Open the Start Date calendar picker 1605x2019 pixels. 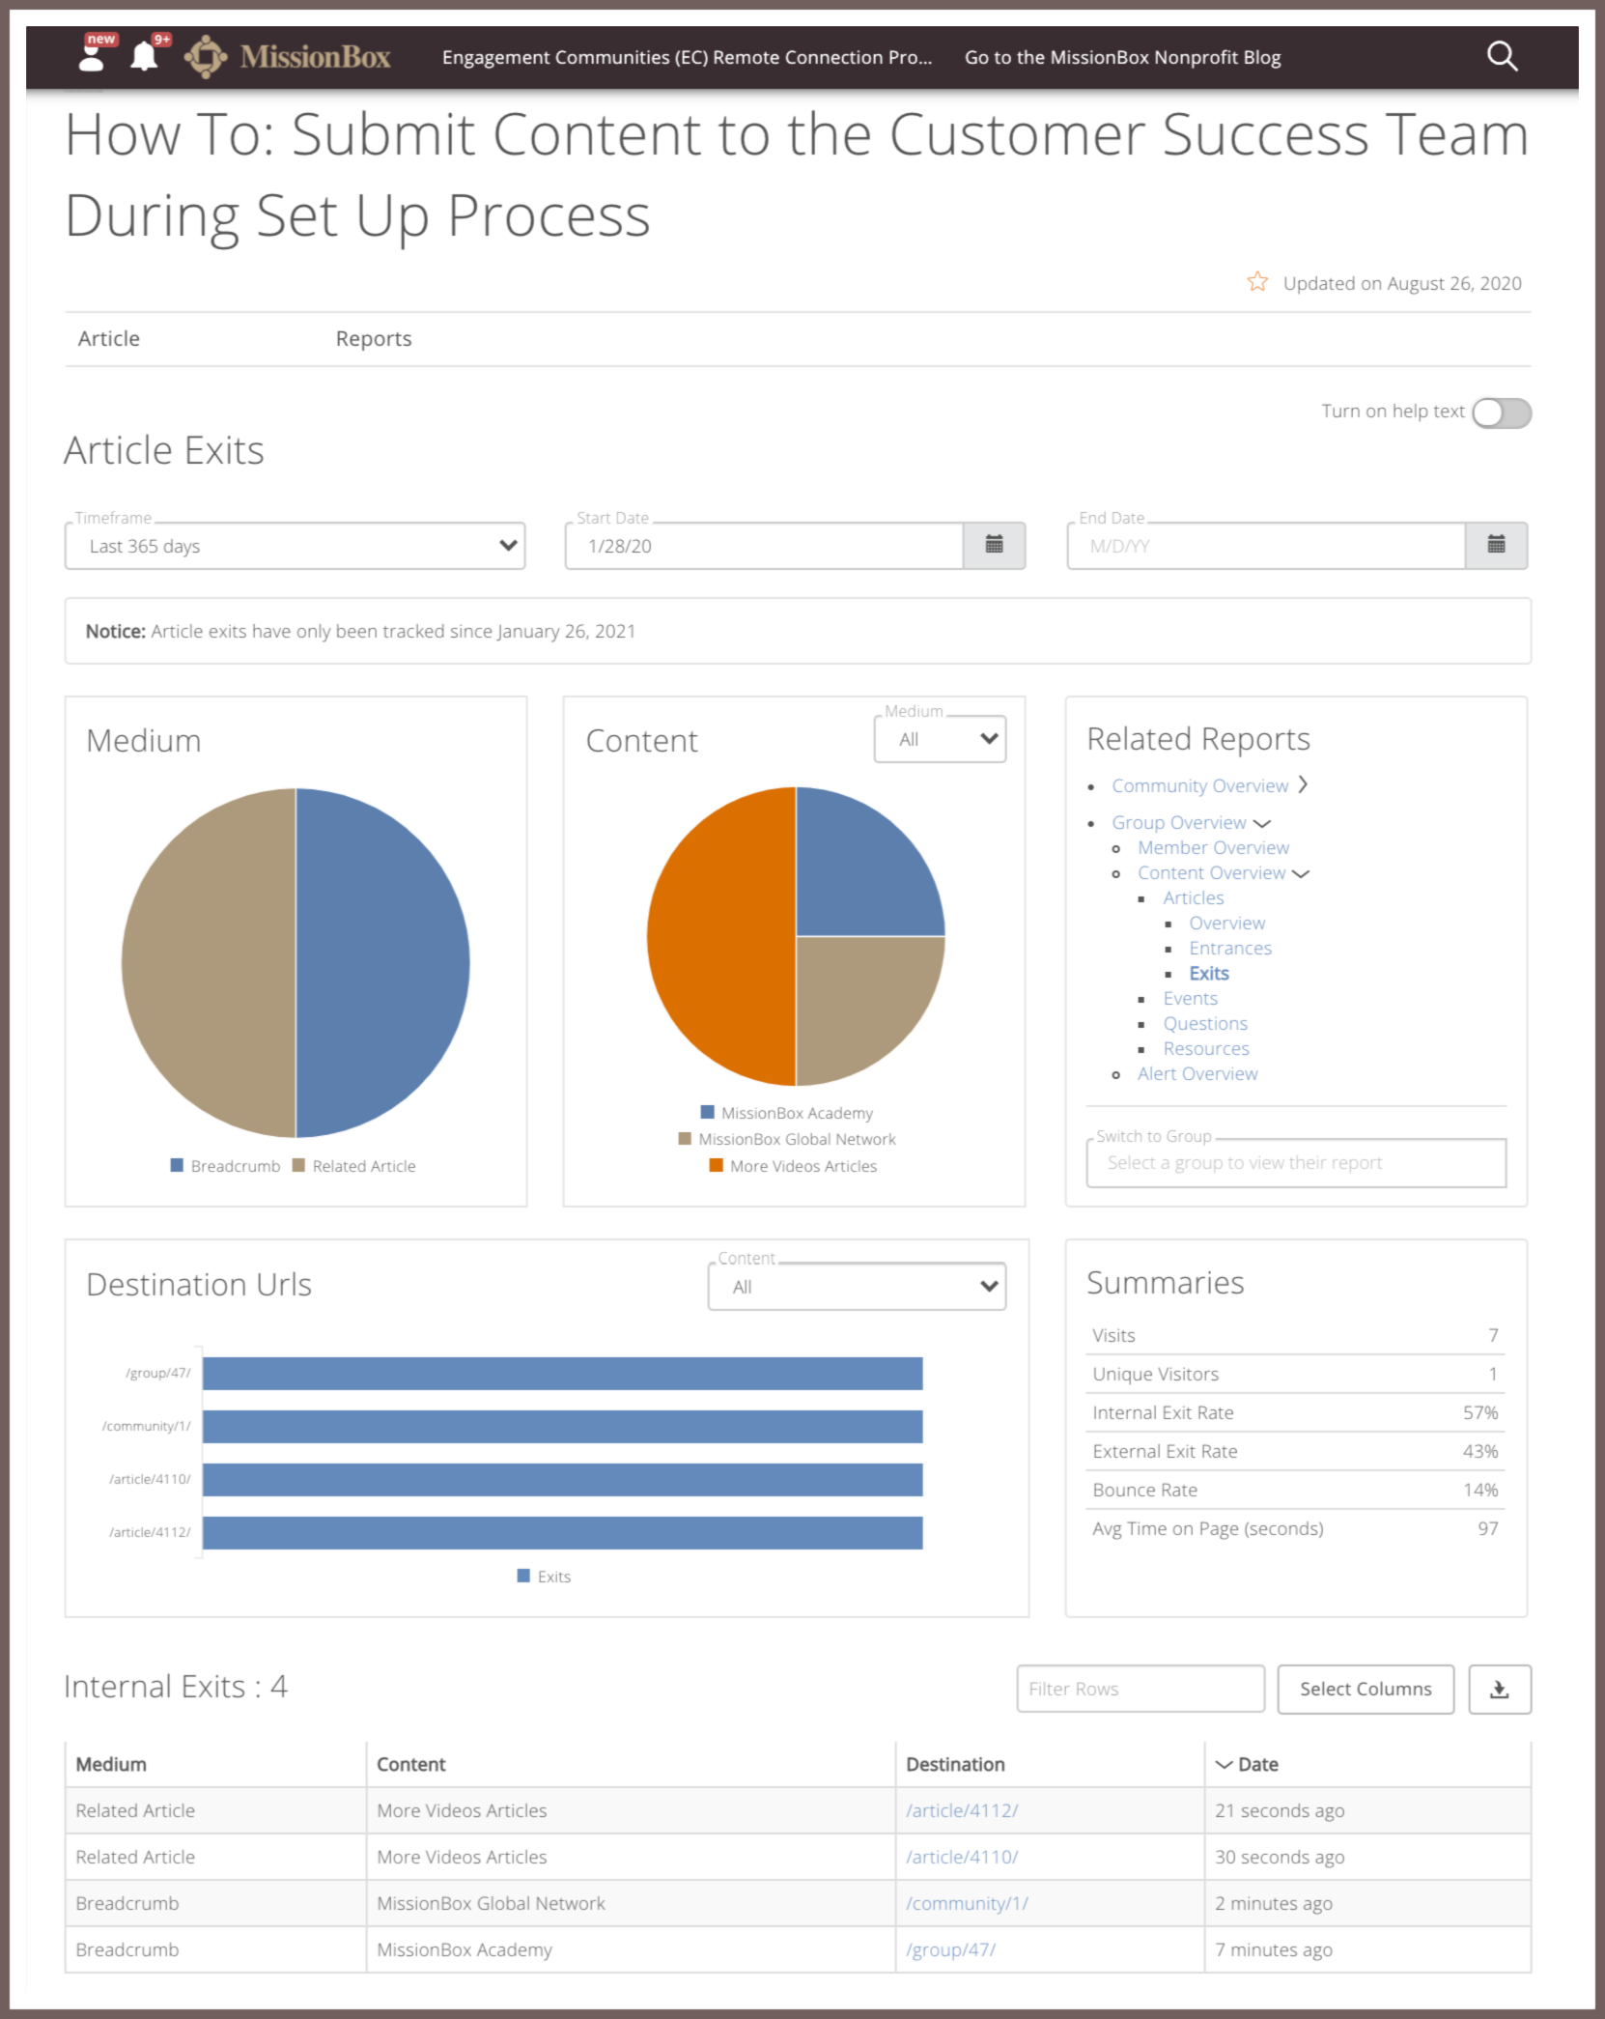[994, 546]
